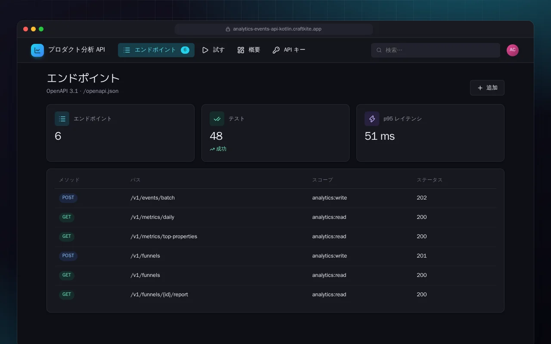Screen dimensions: 551x344
Task: Select the /v1/metrics/daily path
Action: tap(152, 217)
